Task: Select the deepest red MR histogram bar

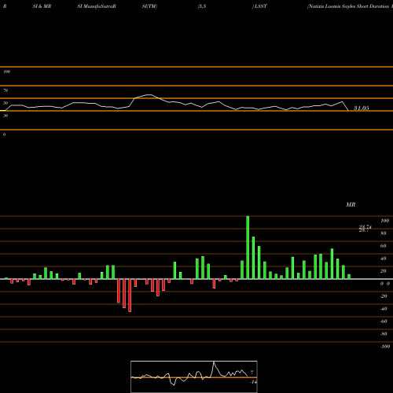Action: point(130,296)
